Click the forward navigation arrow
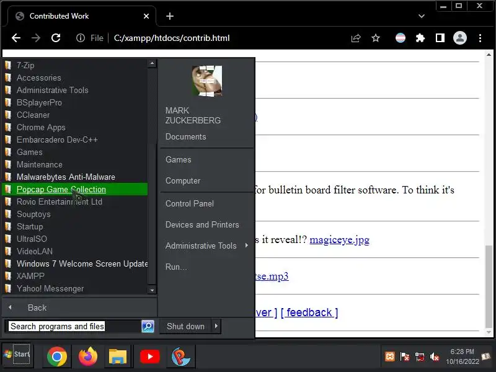Image resolution: width=496 pixels, height=372 pixels. point(36,38)
